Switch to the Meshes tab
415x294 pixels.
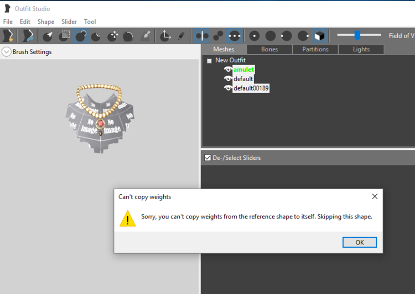point(224,49)
